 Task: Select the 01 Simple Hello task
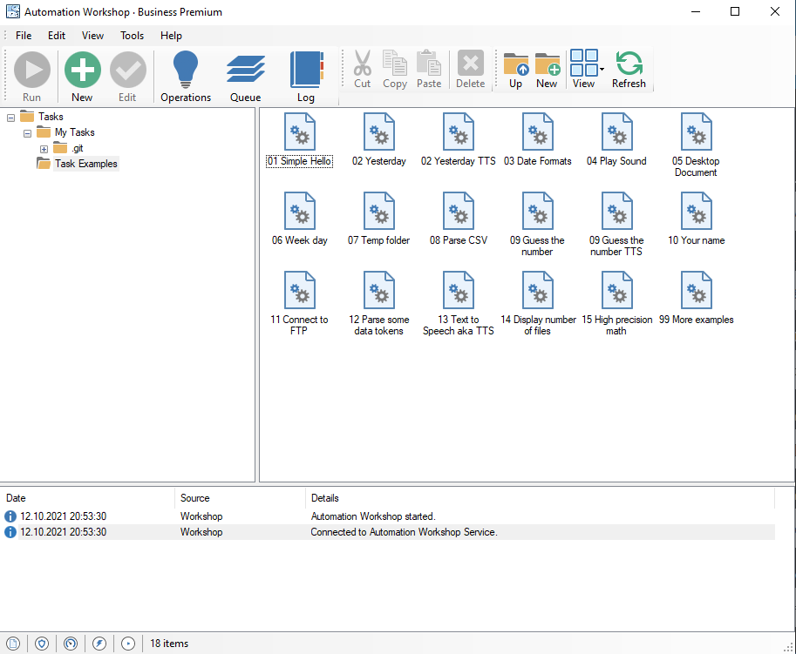(x=300, y=139)
